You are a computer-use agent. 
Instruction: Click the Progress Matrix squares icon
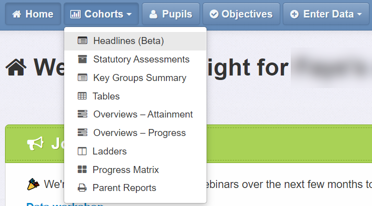82,169
